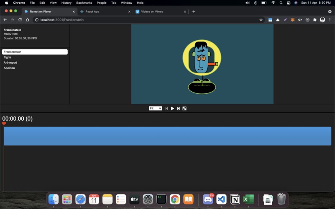Close the Videos on Vimeo tab
Image resolution: width=335 pixels, height=209 pixels.
[185, 12]
